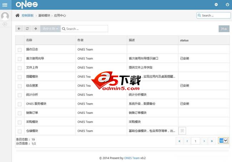232x162 pixels.
Task: Open the hamburger menu icon
Action: (x=5, y=5)
